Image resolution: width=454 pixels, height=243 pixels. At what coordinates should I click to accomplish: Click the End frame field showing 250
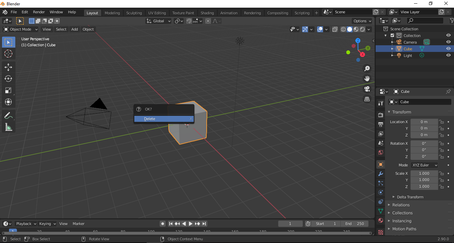(355, 224)
